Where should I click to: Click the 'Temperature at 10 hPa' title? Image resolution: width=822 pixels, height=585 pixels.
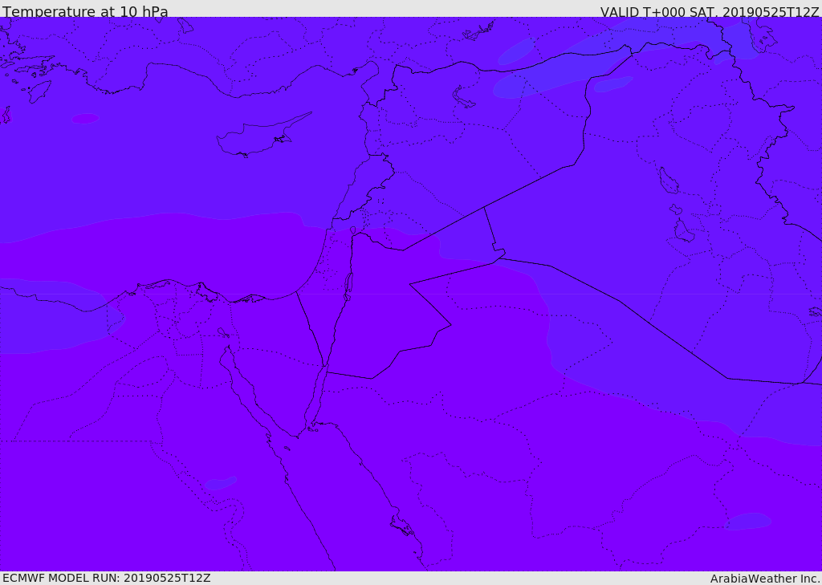point(85,11)
